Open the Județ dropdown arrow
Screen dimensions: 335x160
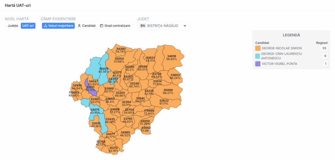pos(185,26)
